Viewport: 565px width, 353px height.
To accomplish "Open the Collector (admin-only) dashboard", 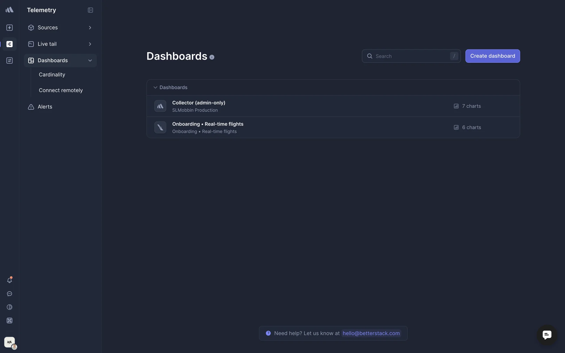I will 199,103.
